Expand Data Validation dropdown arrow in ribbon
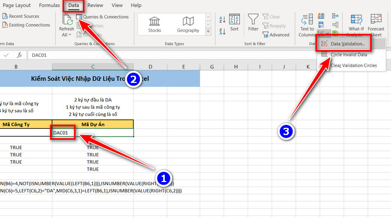391x218 pixels. 328,33
